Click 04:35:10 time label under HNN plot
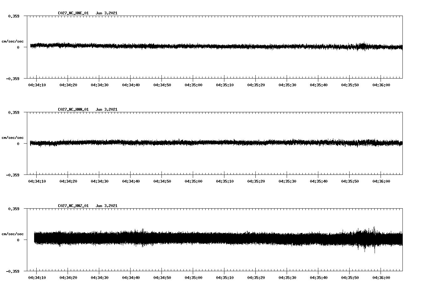 coord(225,181)
